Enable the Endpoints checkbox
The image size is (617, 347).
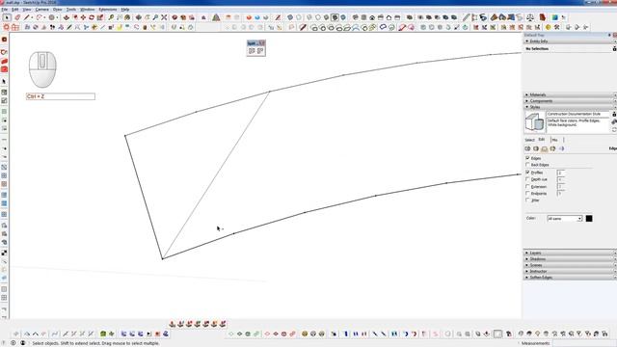tap(527, 193)
